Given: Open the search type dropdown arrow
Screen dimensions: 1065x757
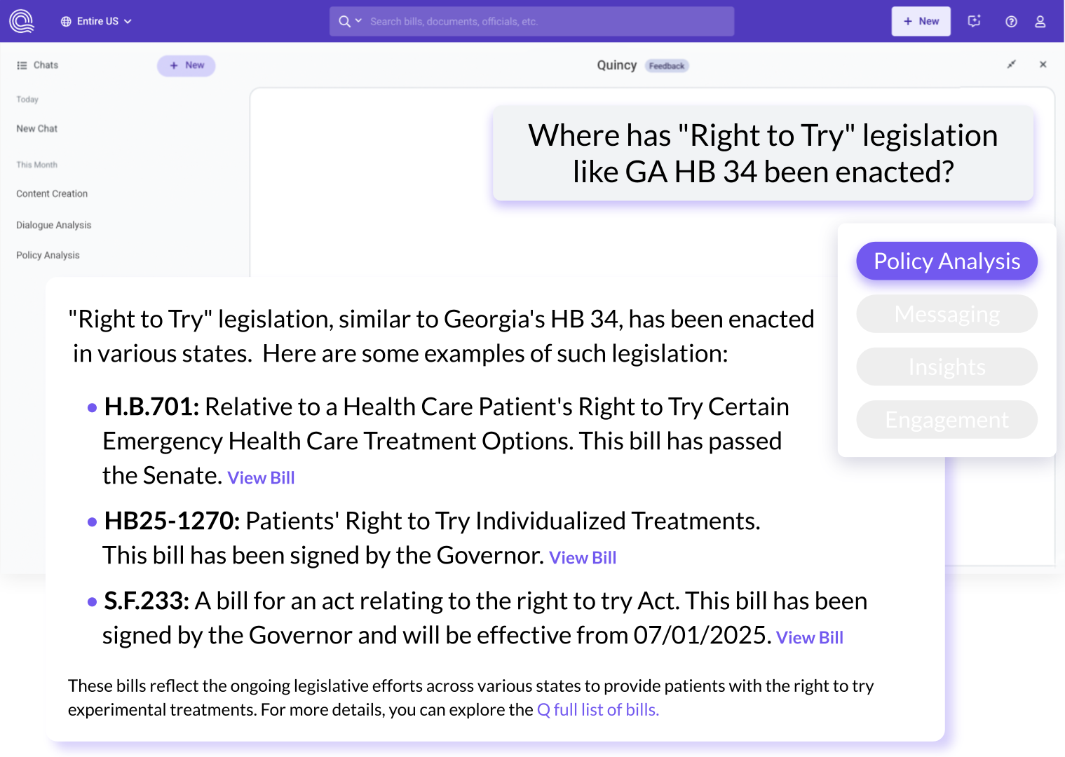Looking at the screenshot, I should tap(358, 21).
